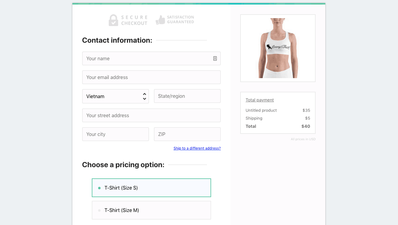Click the country selector up-down arrows

[144, 96]
